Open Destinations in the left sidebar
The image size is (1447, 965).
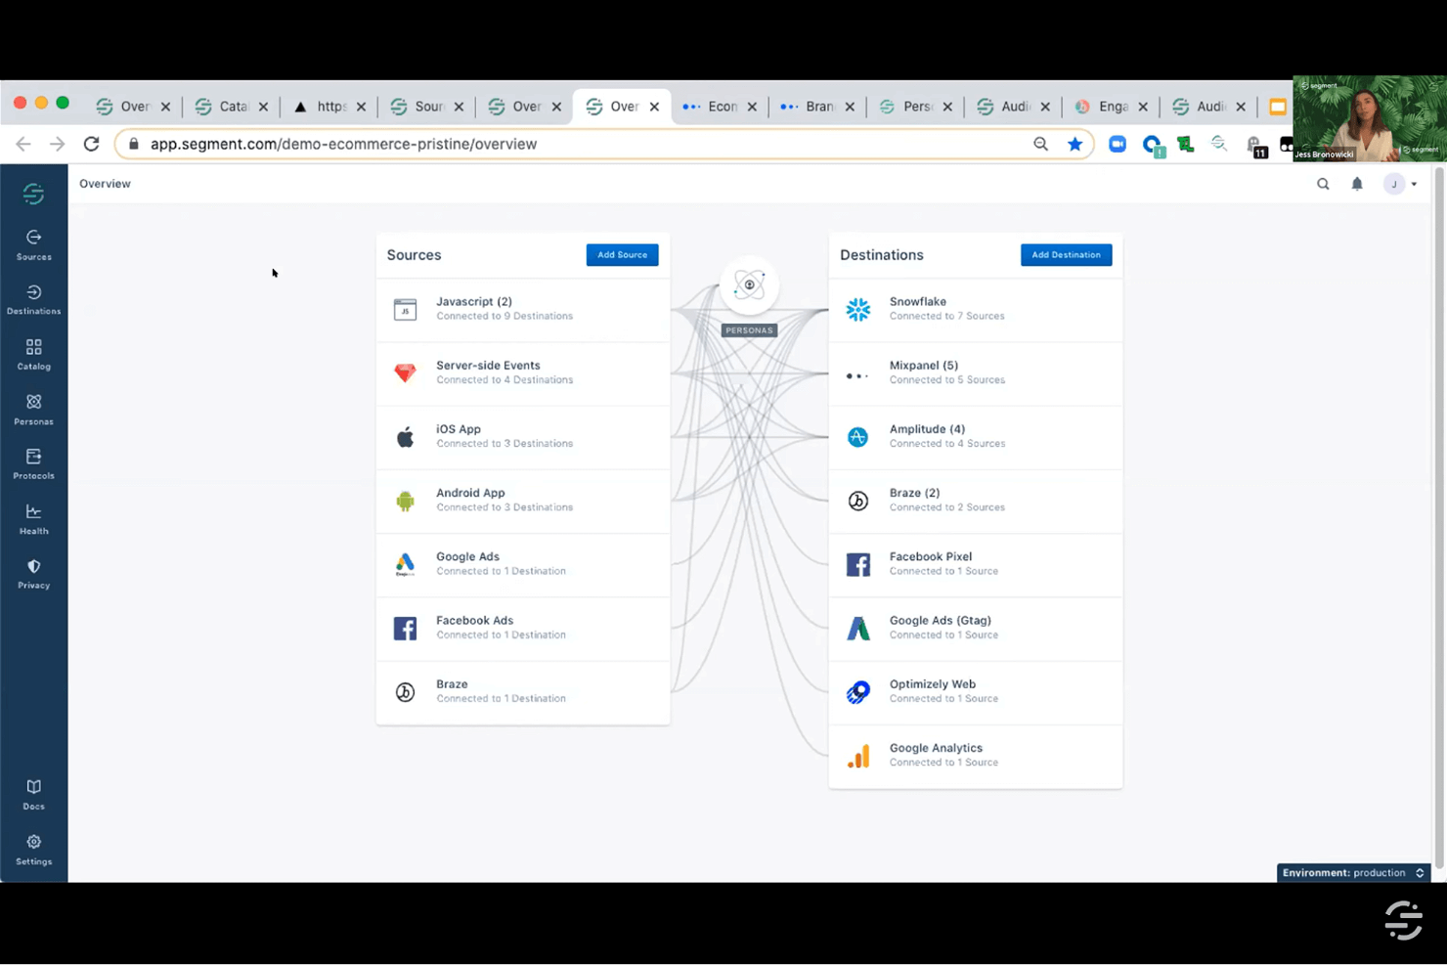coord(33,299)
